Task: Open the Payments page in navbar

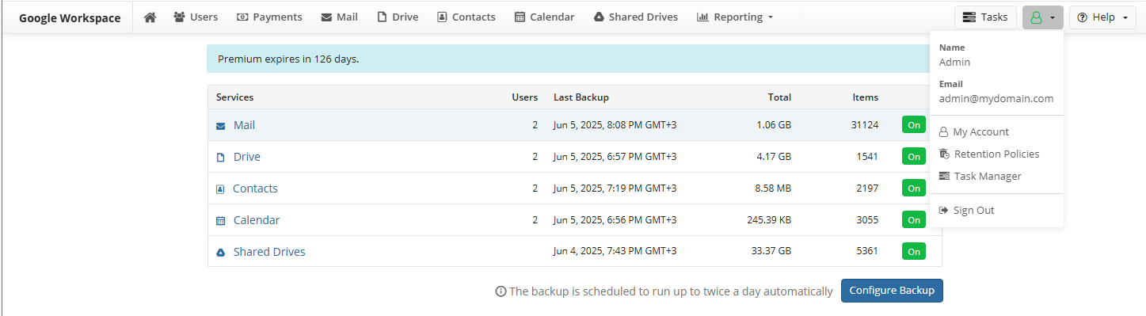Action: [269, 17]
